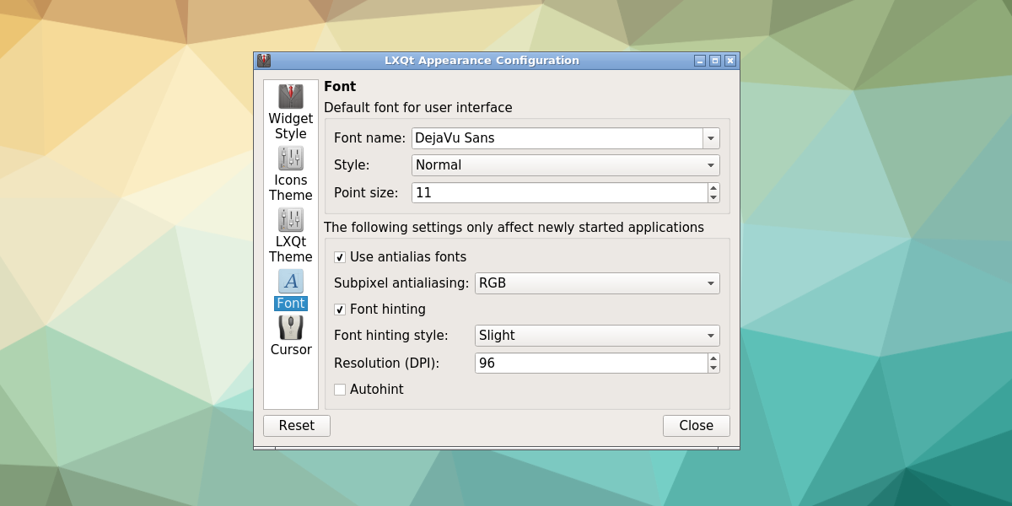Open the LXQt Theme section icon

tap(291, 219)
